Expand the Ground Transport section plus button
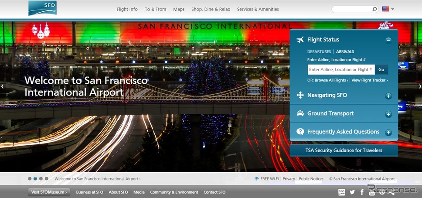The image size is (422, 198). coord(388,115)
